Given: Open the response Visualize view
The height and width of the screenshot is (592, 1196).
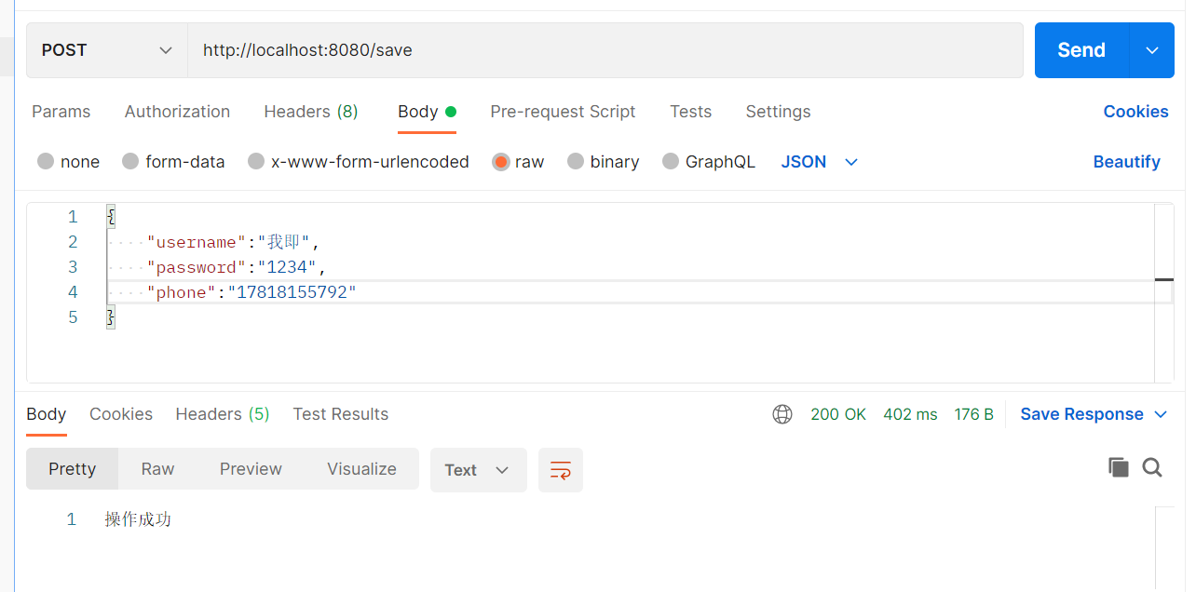Looking at the screenshot, I should pos(361,468).
